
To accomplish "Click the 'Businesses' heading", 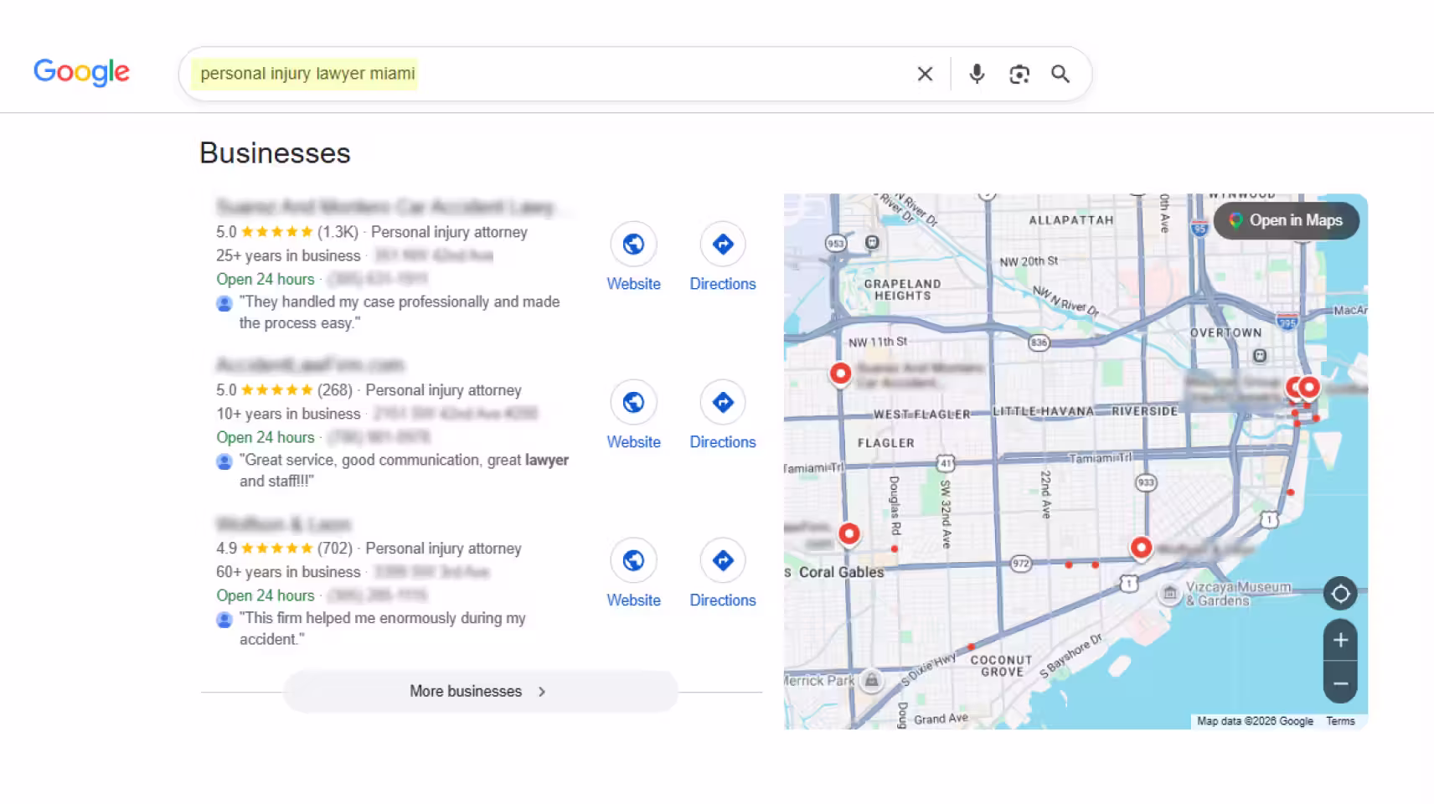I will click(275, 153).
